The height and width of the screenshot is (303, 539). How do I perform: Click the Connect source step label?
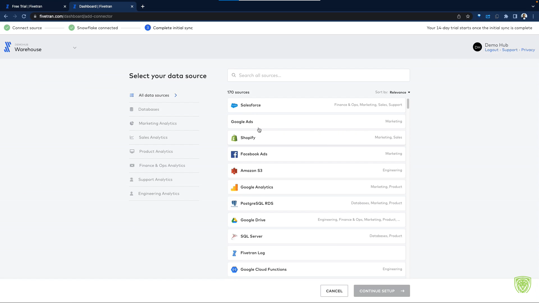pos(27,28)
